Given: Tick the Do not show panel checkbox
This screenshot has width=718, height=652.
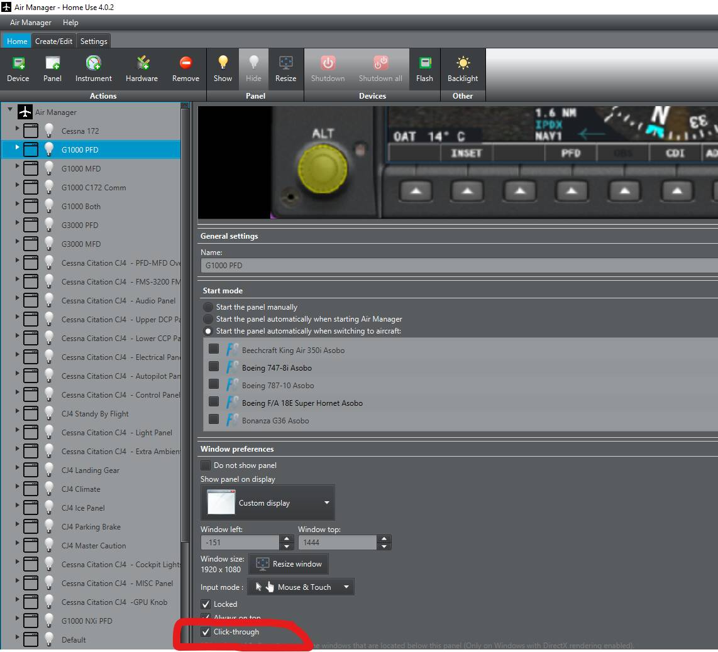Looking at the screenshot, I should 206,465.
